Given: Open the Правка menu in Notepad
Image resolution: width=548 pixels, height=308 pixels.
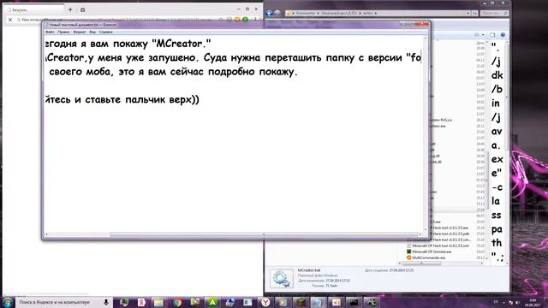Looking at the screenshot, I should click(x=63, y=32).
